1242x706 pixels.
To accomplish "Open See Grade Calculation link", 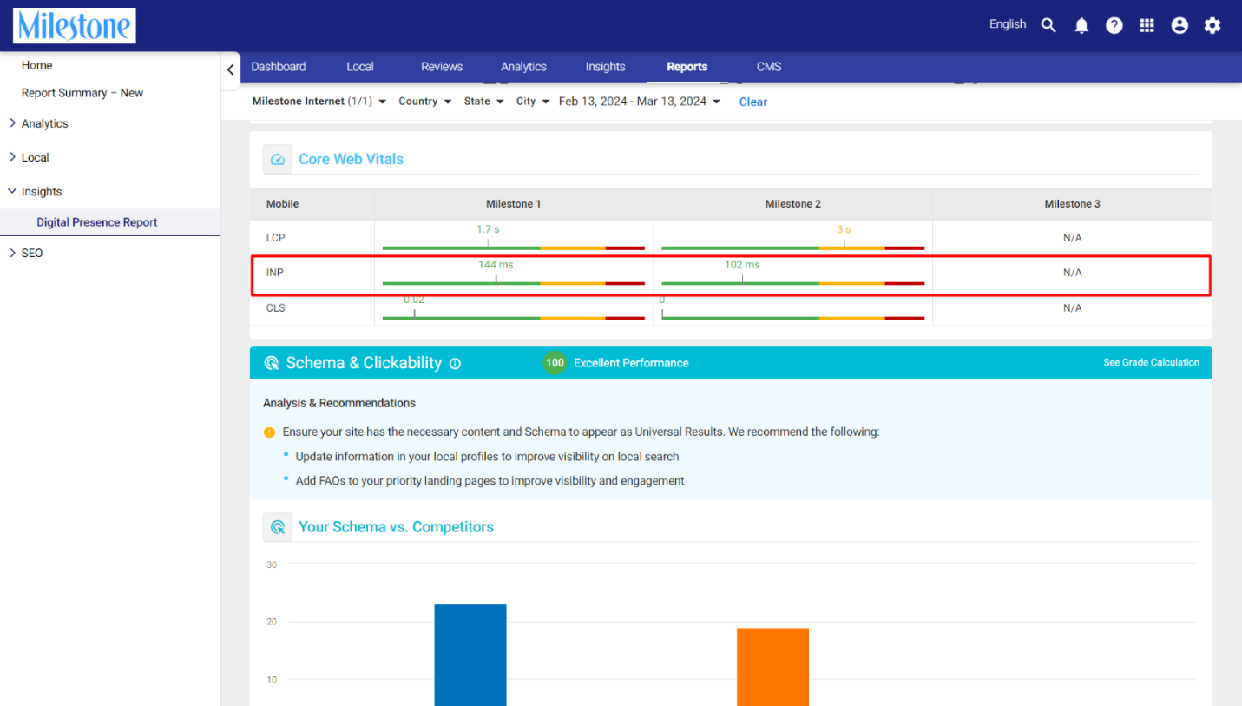I will (x=1152, y=363).
